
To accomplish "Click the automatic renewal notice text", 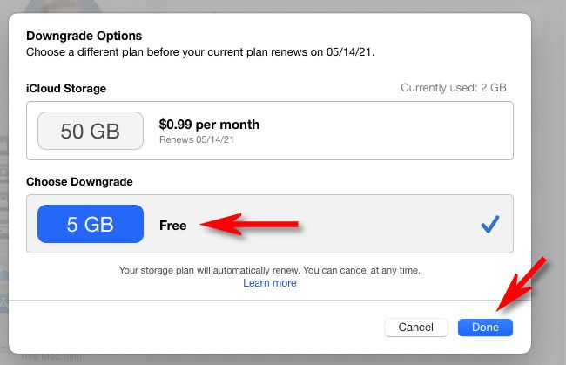I will click(x=270, y=270).
